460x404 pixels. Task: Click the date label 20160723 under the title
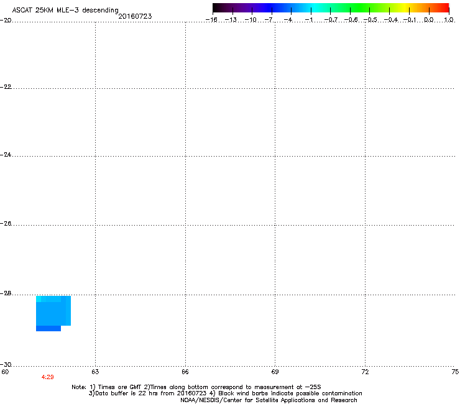[x=135, y=16]
